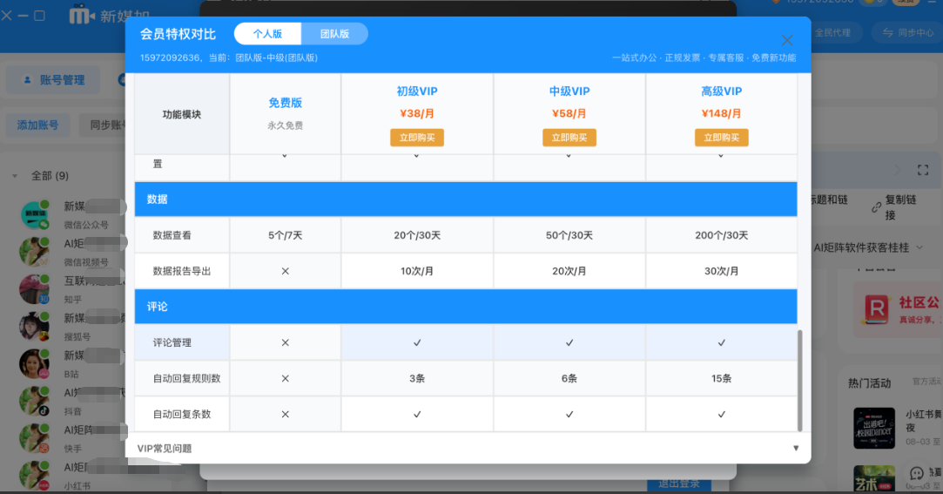Open the customer service chat icon
Viewport: 943px width, 494px height.
tap(916, 474)
